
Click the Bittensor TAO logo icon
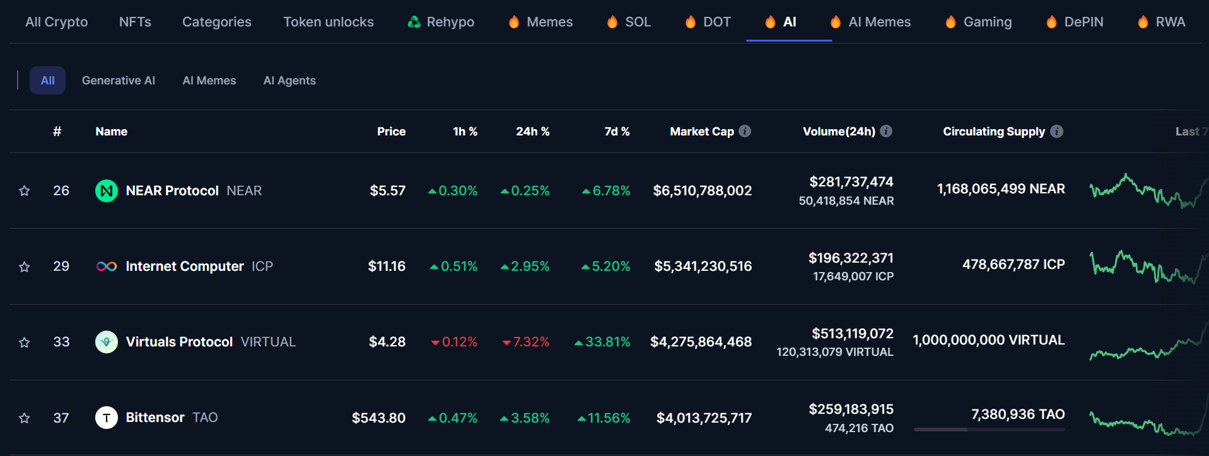(x=107, y=418)
